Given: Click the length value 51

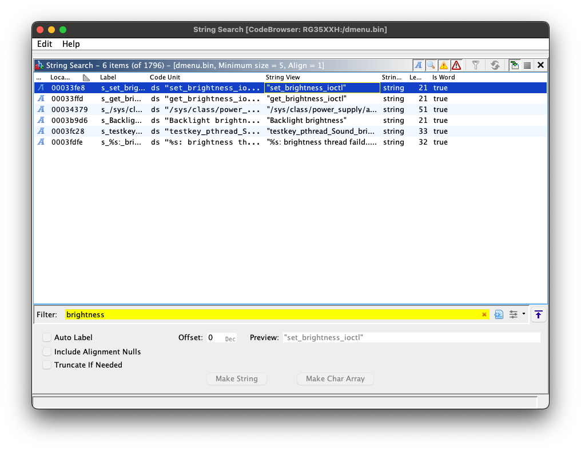Looking at the screenshot, I should (x=423, y=109).
